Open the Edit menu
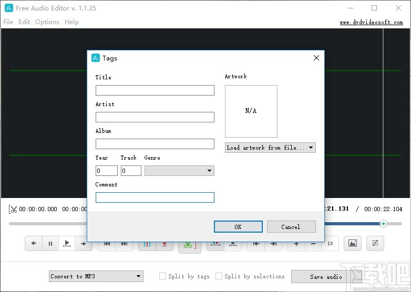Image resolution: width=411 pixels, height=292 pixels. 24,22
